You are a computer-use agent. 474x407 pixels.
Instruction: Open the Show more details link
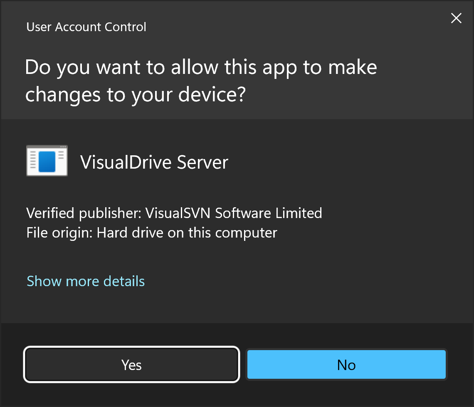[x=86, y=281]
